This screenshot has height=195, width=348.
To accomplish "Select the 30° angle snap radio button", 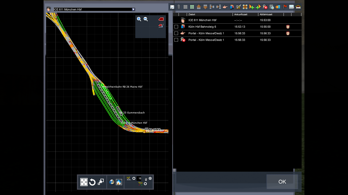I will pos(134,178).
